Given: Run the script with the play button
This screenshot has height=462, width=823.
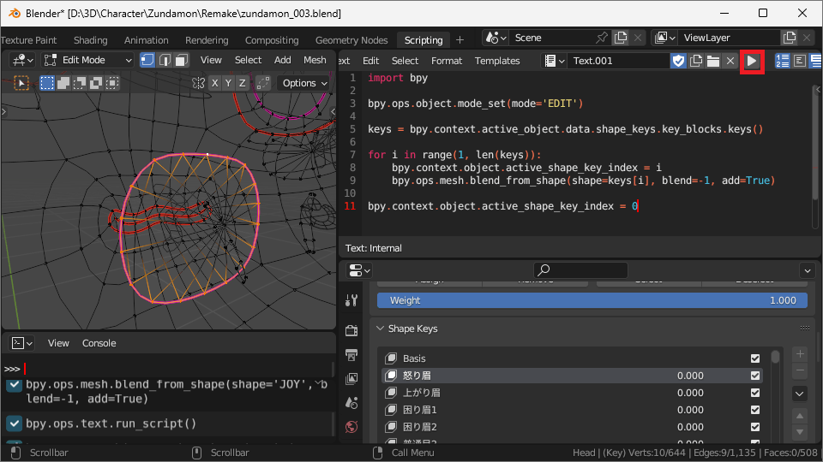Looking at the screenshot, I should 752,61.
